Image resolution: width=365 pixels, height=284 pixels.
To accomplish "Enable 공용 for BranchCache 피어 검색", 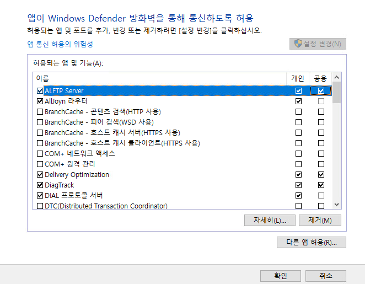I will coord(321,122).
